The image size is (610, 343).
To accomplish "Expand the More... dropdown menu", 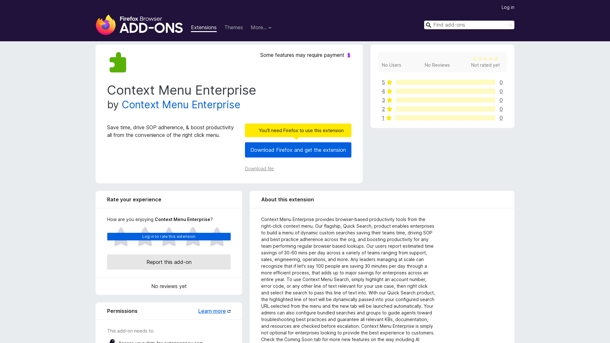I will click(x=261, y=28).
